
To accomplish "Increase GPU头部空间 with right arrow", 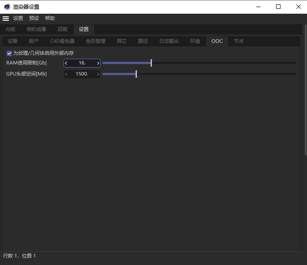I will pyautogui.click(x=98, y=74).
